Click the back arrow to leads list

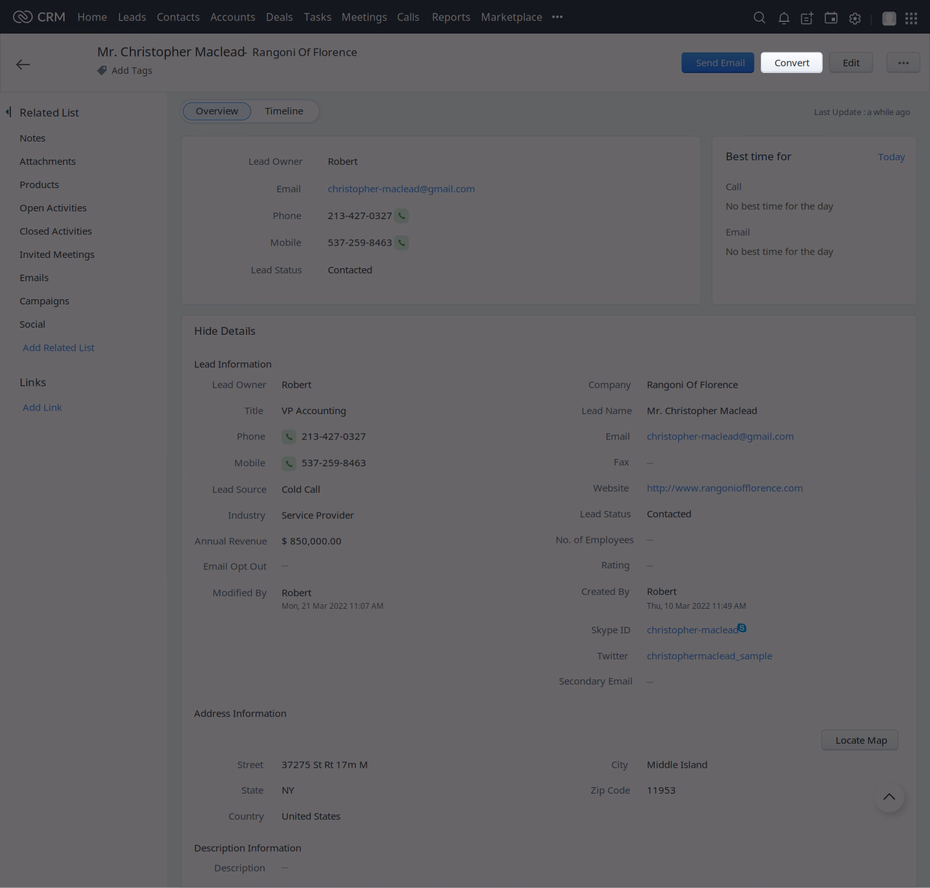pos(23,64)
